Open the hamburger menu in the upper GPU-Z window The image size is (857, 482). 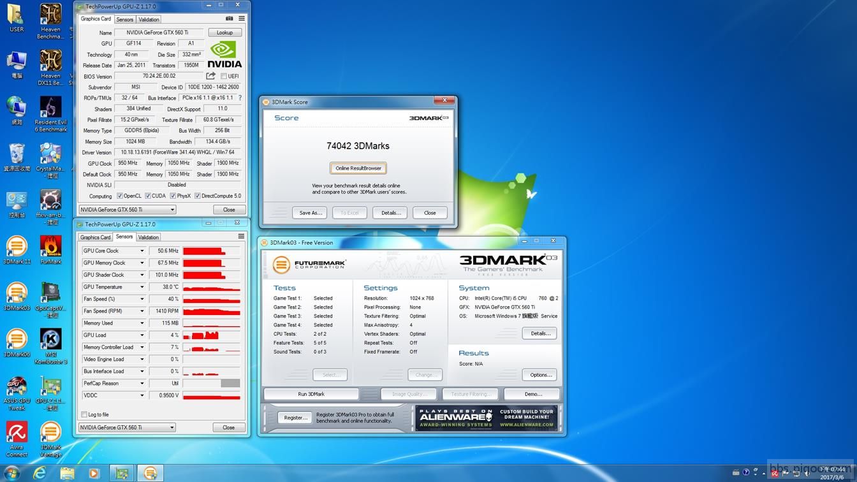click(242, 18)
